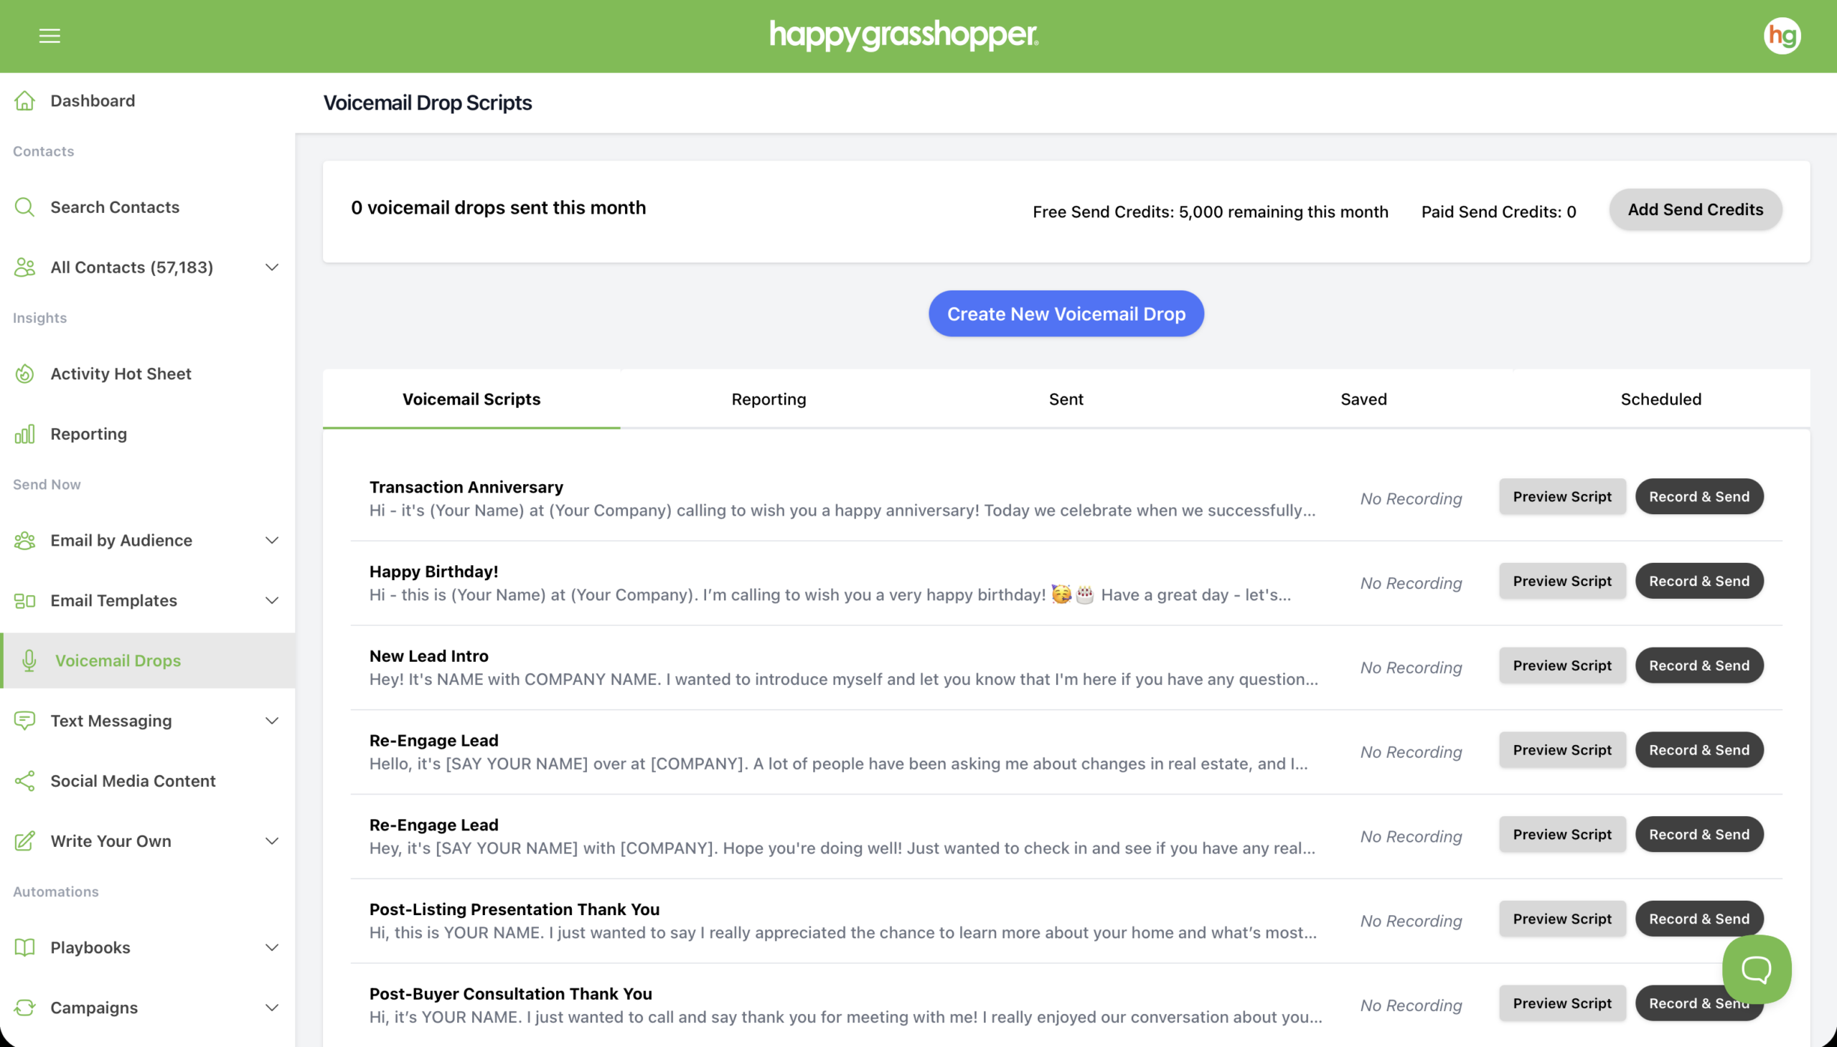
Task: Click the Post-Listing Presentation Thank You title
Action: click(515, 909)
